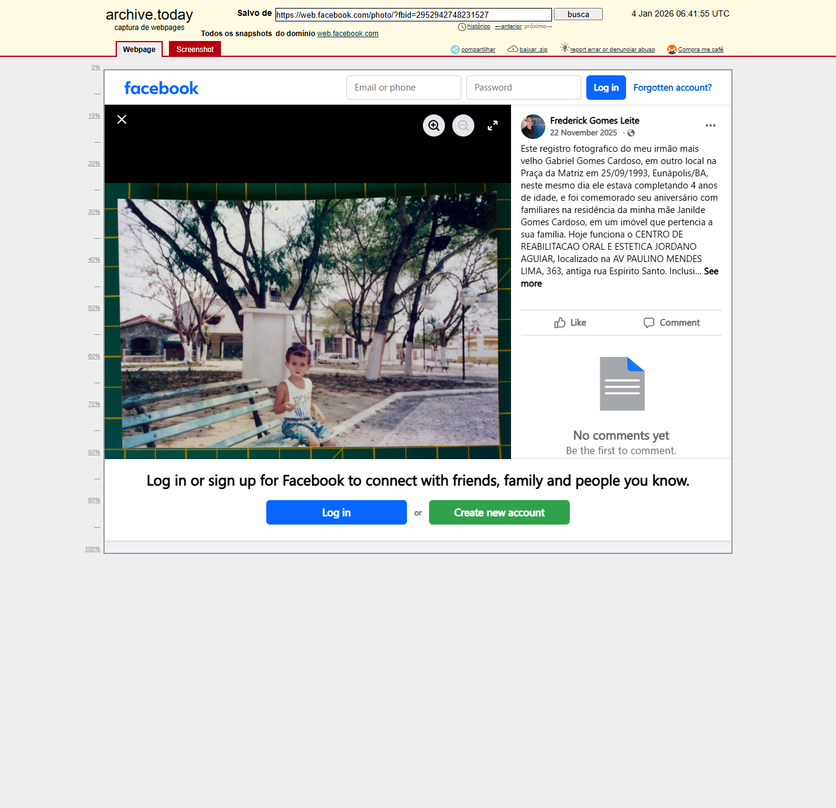Click the Compra me café link
The image size is (836, 808).
click(701, 50)
